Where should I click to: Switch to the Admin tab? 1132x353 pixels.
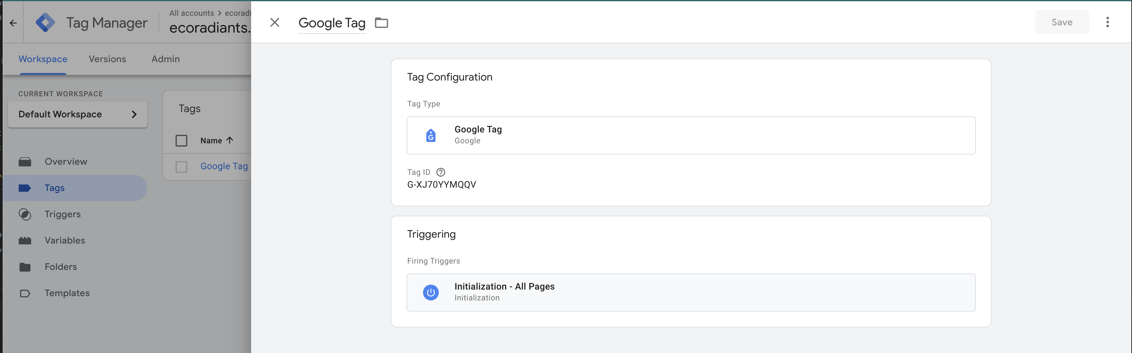click(x=165, y=59)
